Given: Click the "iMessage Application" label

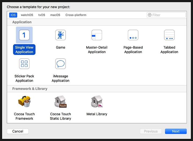Looking at the screenshot, I should point(60,78).
